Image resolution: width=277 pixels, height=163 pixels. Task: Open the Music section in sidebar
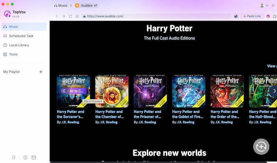click(24, 27)
